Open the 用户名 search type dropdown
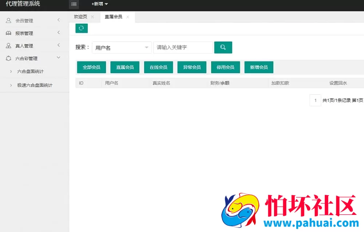This screenshot has width=364, height=232. tap(122, 47)
